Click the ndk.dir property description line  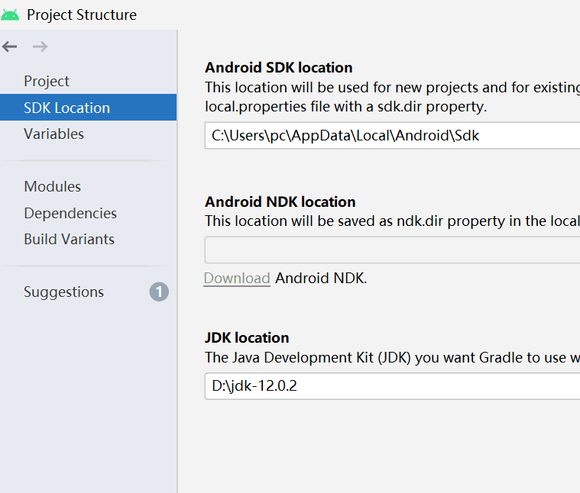click(x=392, y=221)
